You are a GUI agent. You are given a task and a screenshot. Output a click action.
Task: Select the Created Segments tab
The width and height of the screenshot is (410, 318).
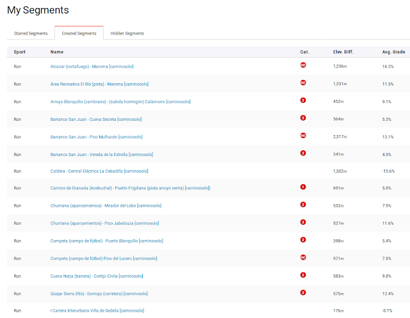click(x=79, y=33)
